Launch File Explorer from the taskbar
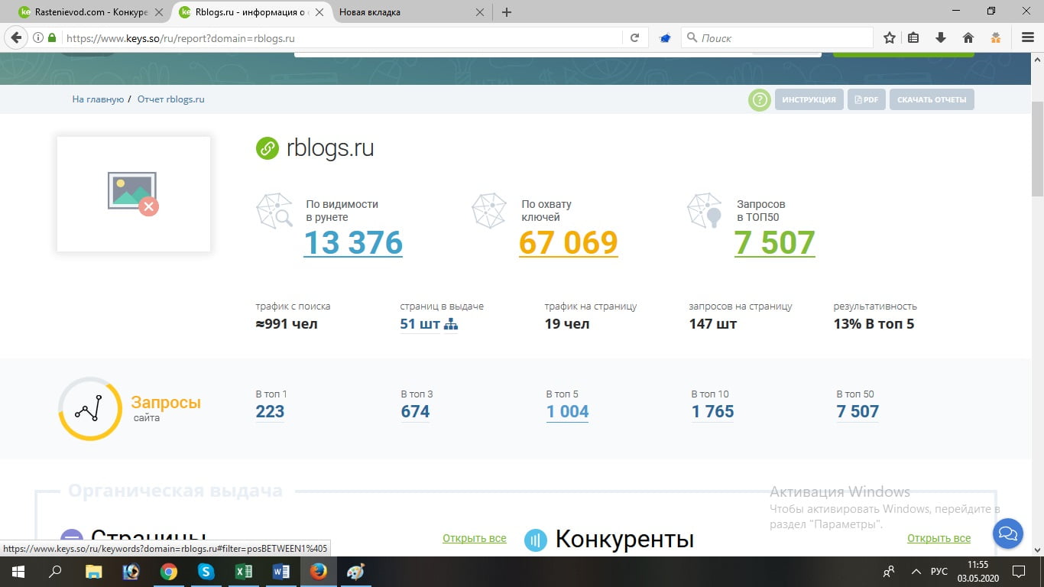1044x587 pixels. pos(93,571)
